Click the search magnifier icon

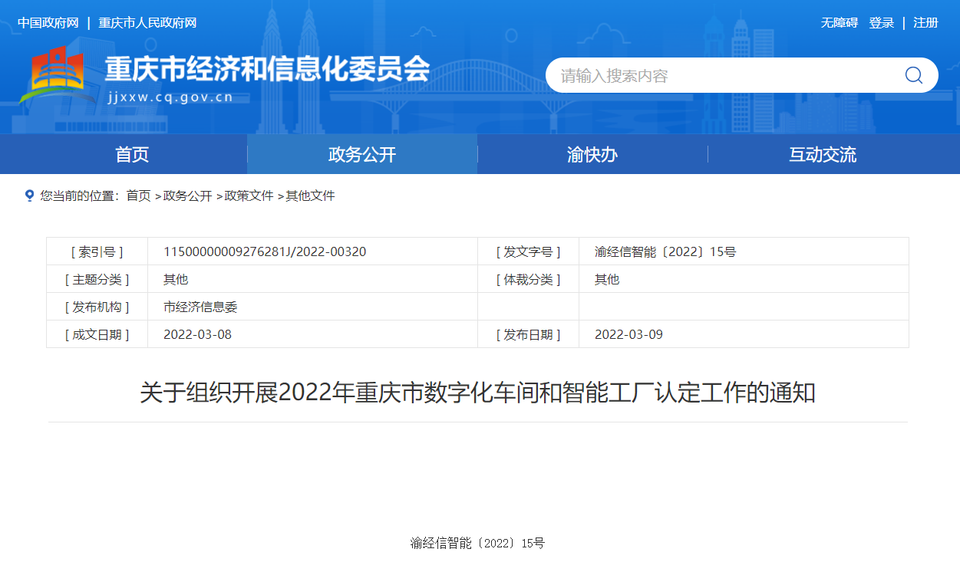(x=913, y=75)
